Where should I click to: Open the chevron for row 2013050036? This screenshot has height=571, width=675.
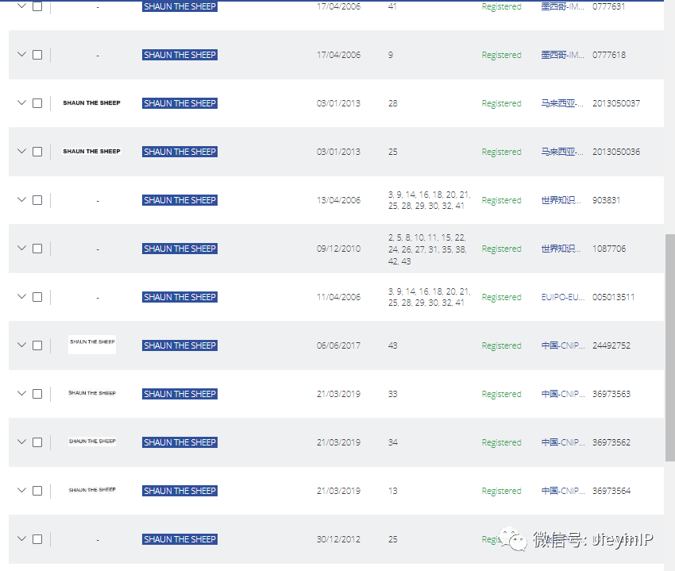click(x=21, y=151)
